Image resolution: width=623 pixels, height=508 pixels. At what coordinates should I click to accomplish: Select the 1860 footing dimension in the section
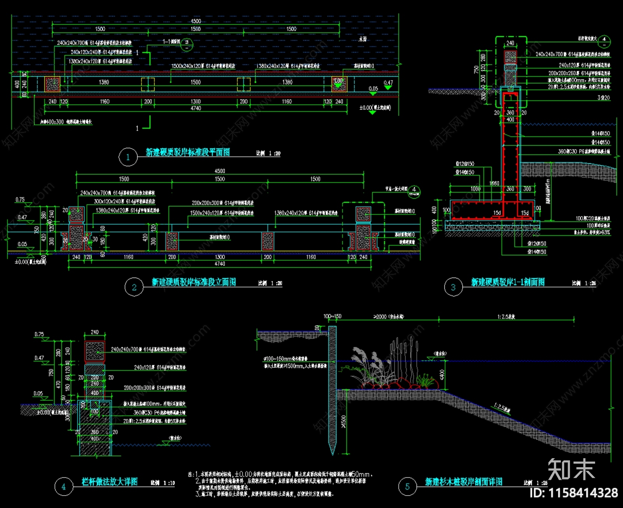pyautogui.click(x=494, y=183)
